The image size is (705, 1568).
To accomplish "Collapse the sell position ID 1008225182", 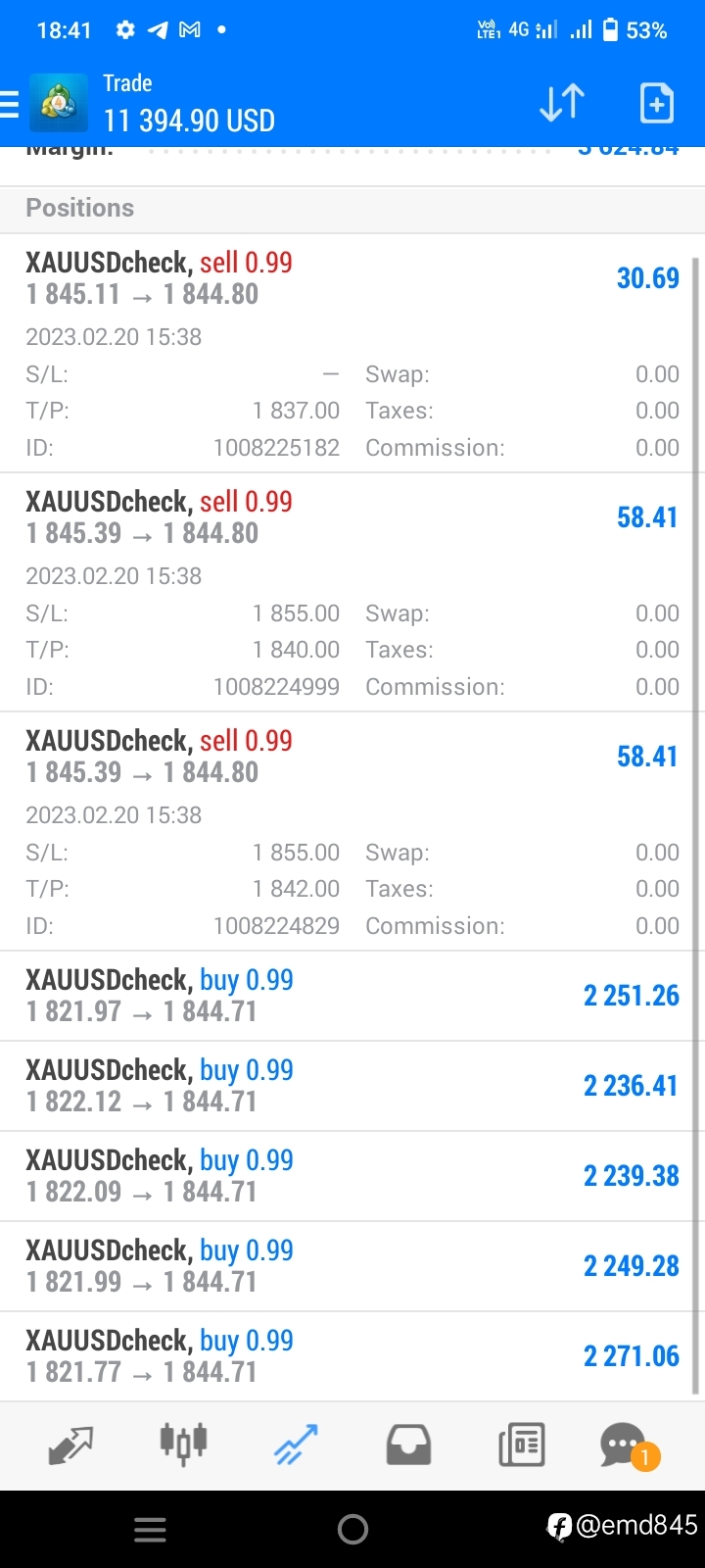I will [x=352, y=354].
